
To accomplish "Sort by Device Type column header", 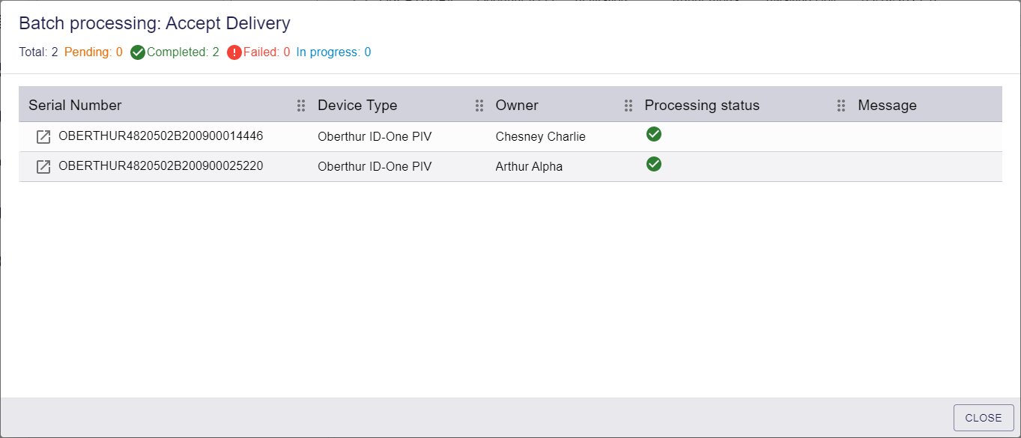I will pyautogui.click(x=357, y=106).
